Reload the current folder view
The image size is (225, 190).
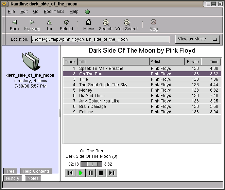[x=66, y=22]
